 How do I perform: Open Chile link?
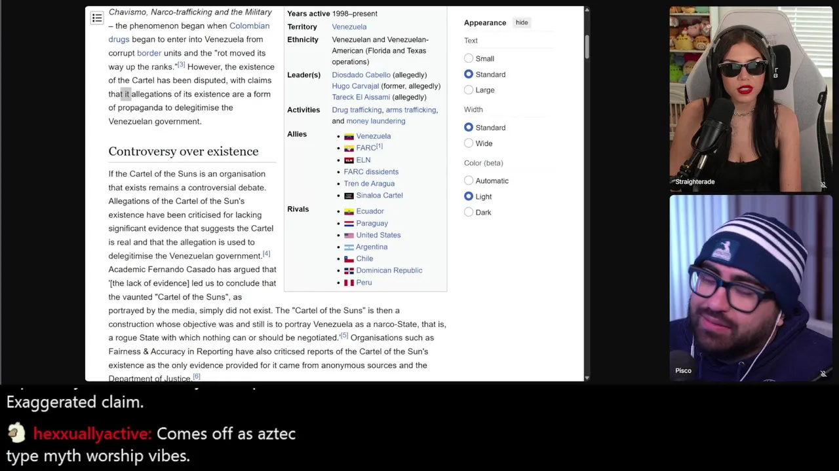(x=364, y=258)
